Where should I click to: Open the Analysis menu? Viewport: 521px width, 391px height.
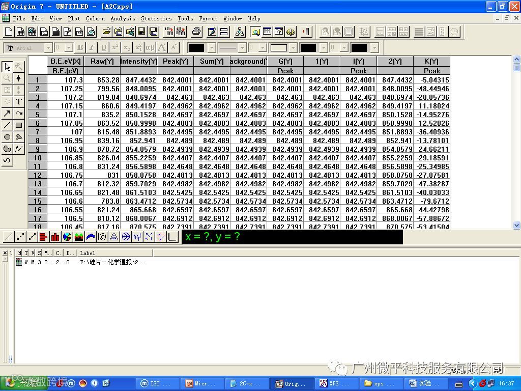[123, 19]
